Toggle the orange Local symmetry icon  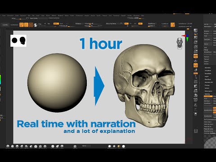click(x=196, y=65)
